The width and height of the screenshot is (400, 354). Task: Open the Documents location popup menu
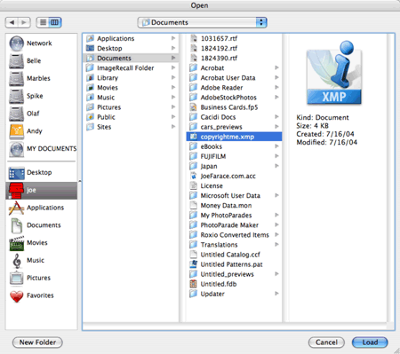[203, 22]
